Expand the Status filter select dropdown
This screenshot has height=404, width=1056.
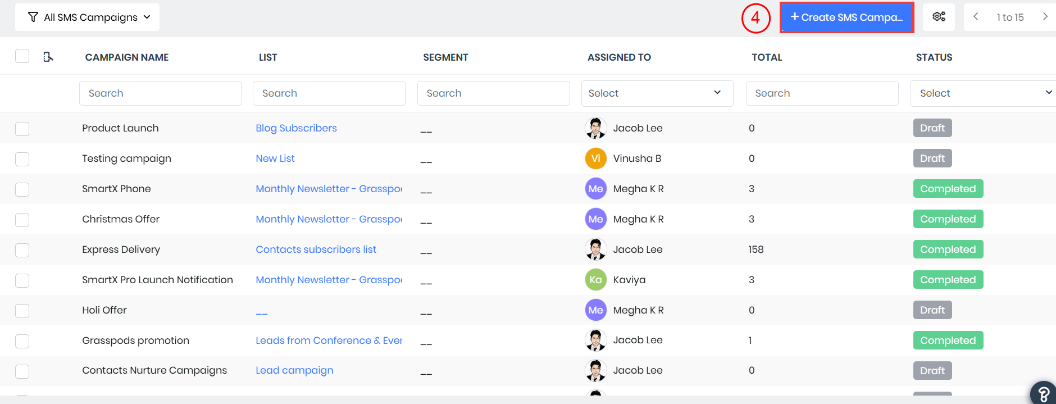[x=983, y=93]
